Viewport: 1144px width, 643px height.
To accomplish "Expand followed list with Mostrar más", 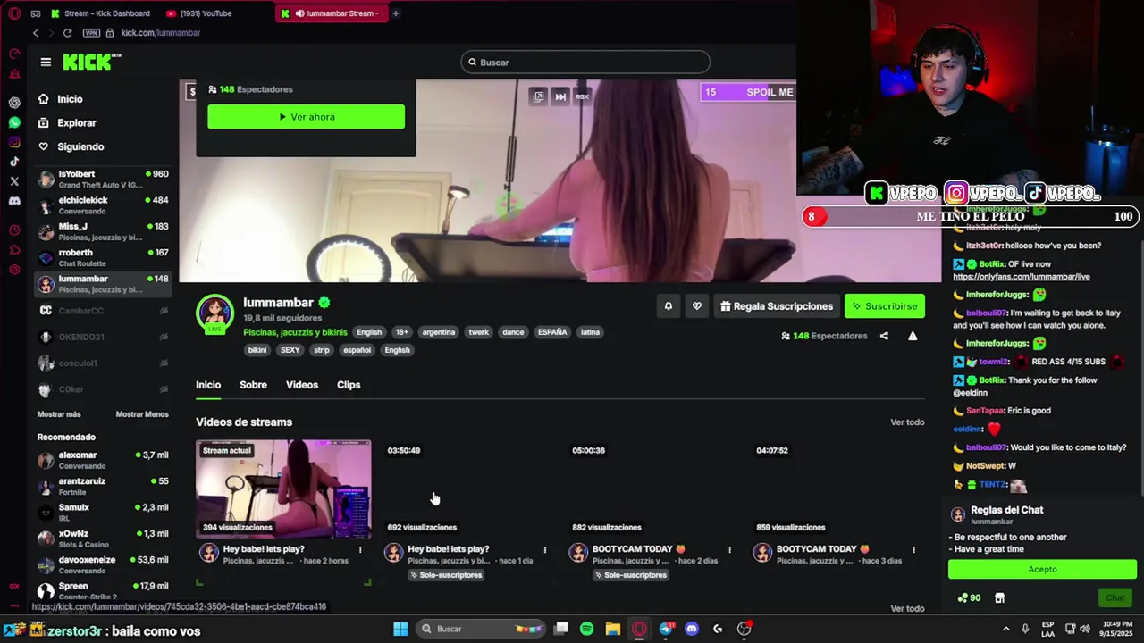I will coord(59,414).
